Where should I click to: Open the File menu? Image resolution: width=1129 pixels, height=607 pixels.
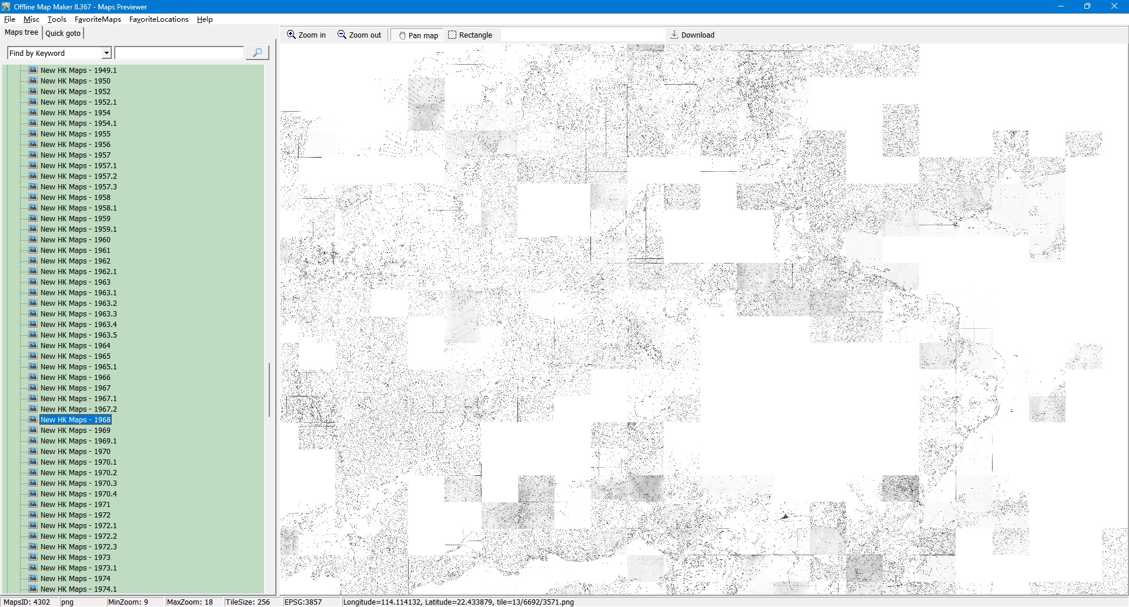tap(9, 19)
